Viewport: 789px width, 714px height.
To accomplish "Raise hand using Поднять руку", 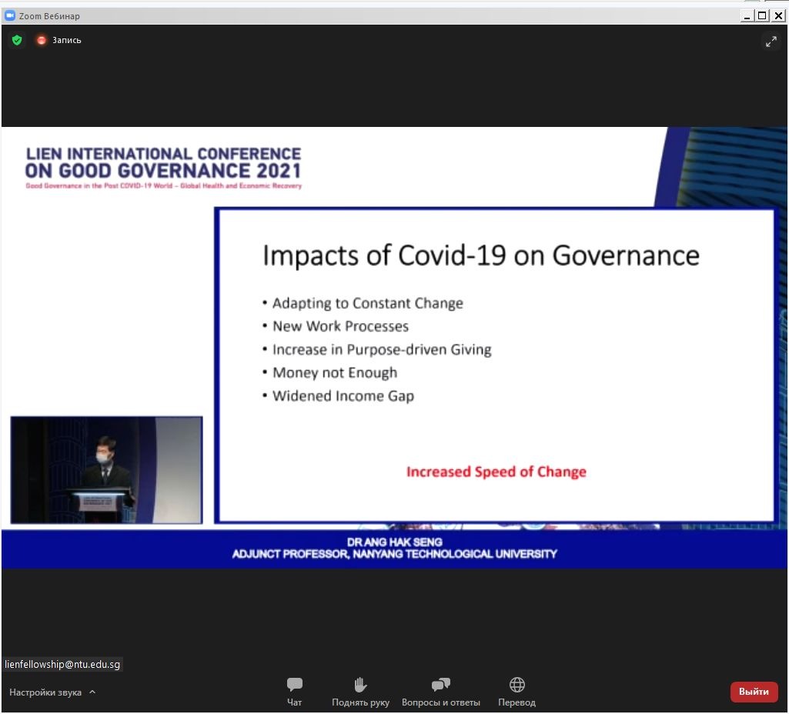I will click(360, 691).
